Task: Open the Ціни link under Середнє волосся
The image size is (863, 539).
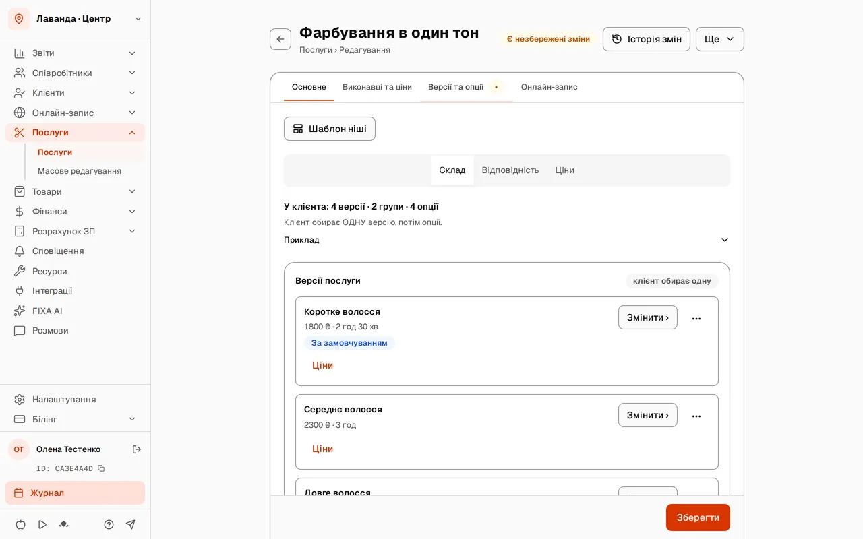Action: click(x=322, y=449)
